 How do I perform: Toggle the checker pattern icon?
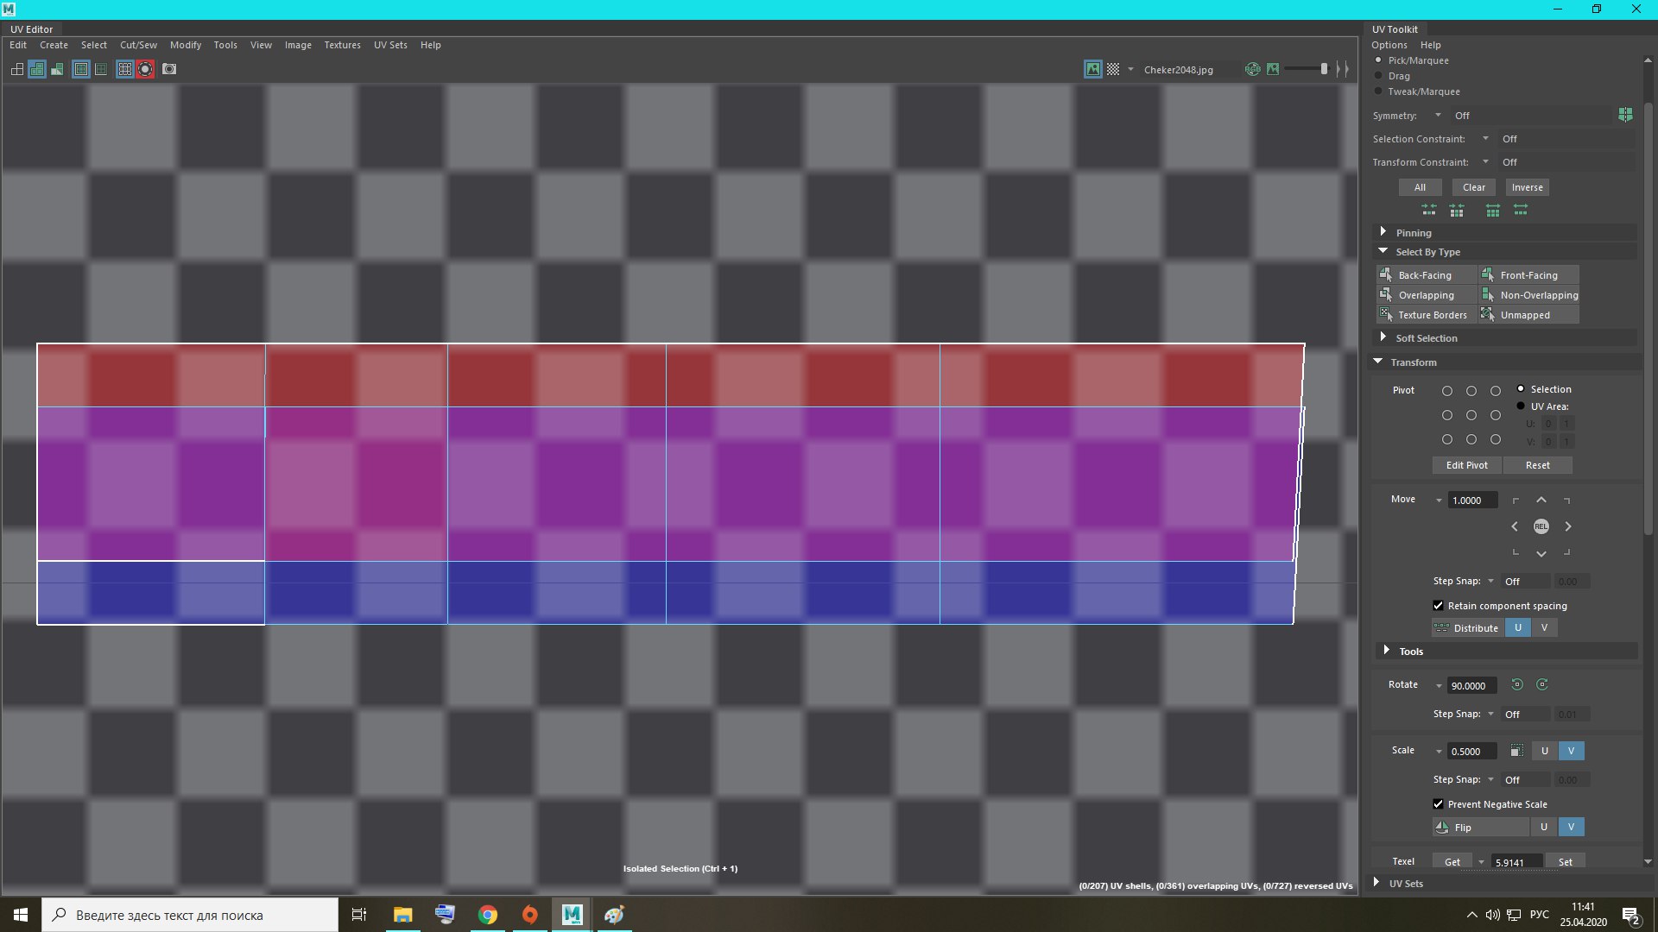(x=1113, y=69)
